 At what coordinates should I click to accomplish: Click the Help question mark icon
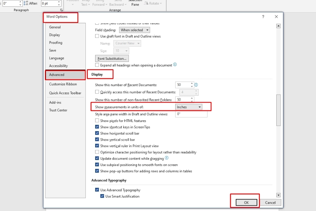point(263,17)
